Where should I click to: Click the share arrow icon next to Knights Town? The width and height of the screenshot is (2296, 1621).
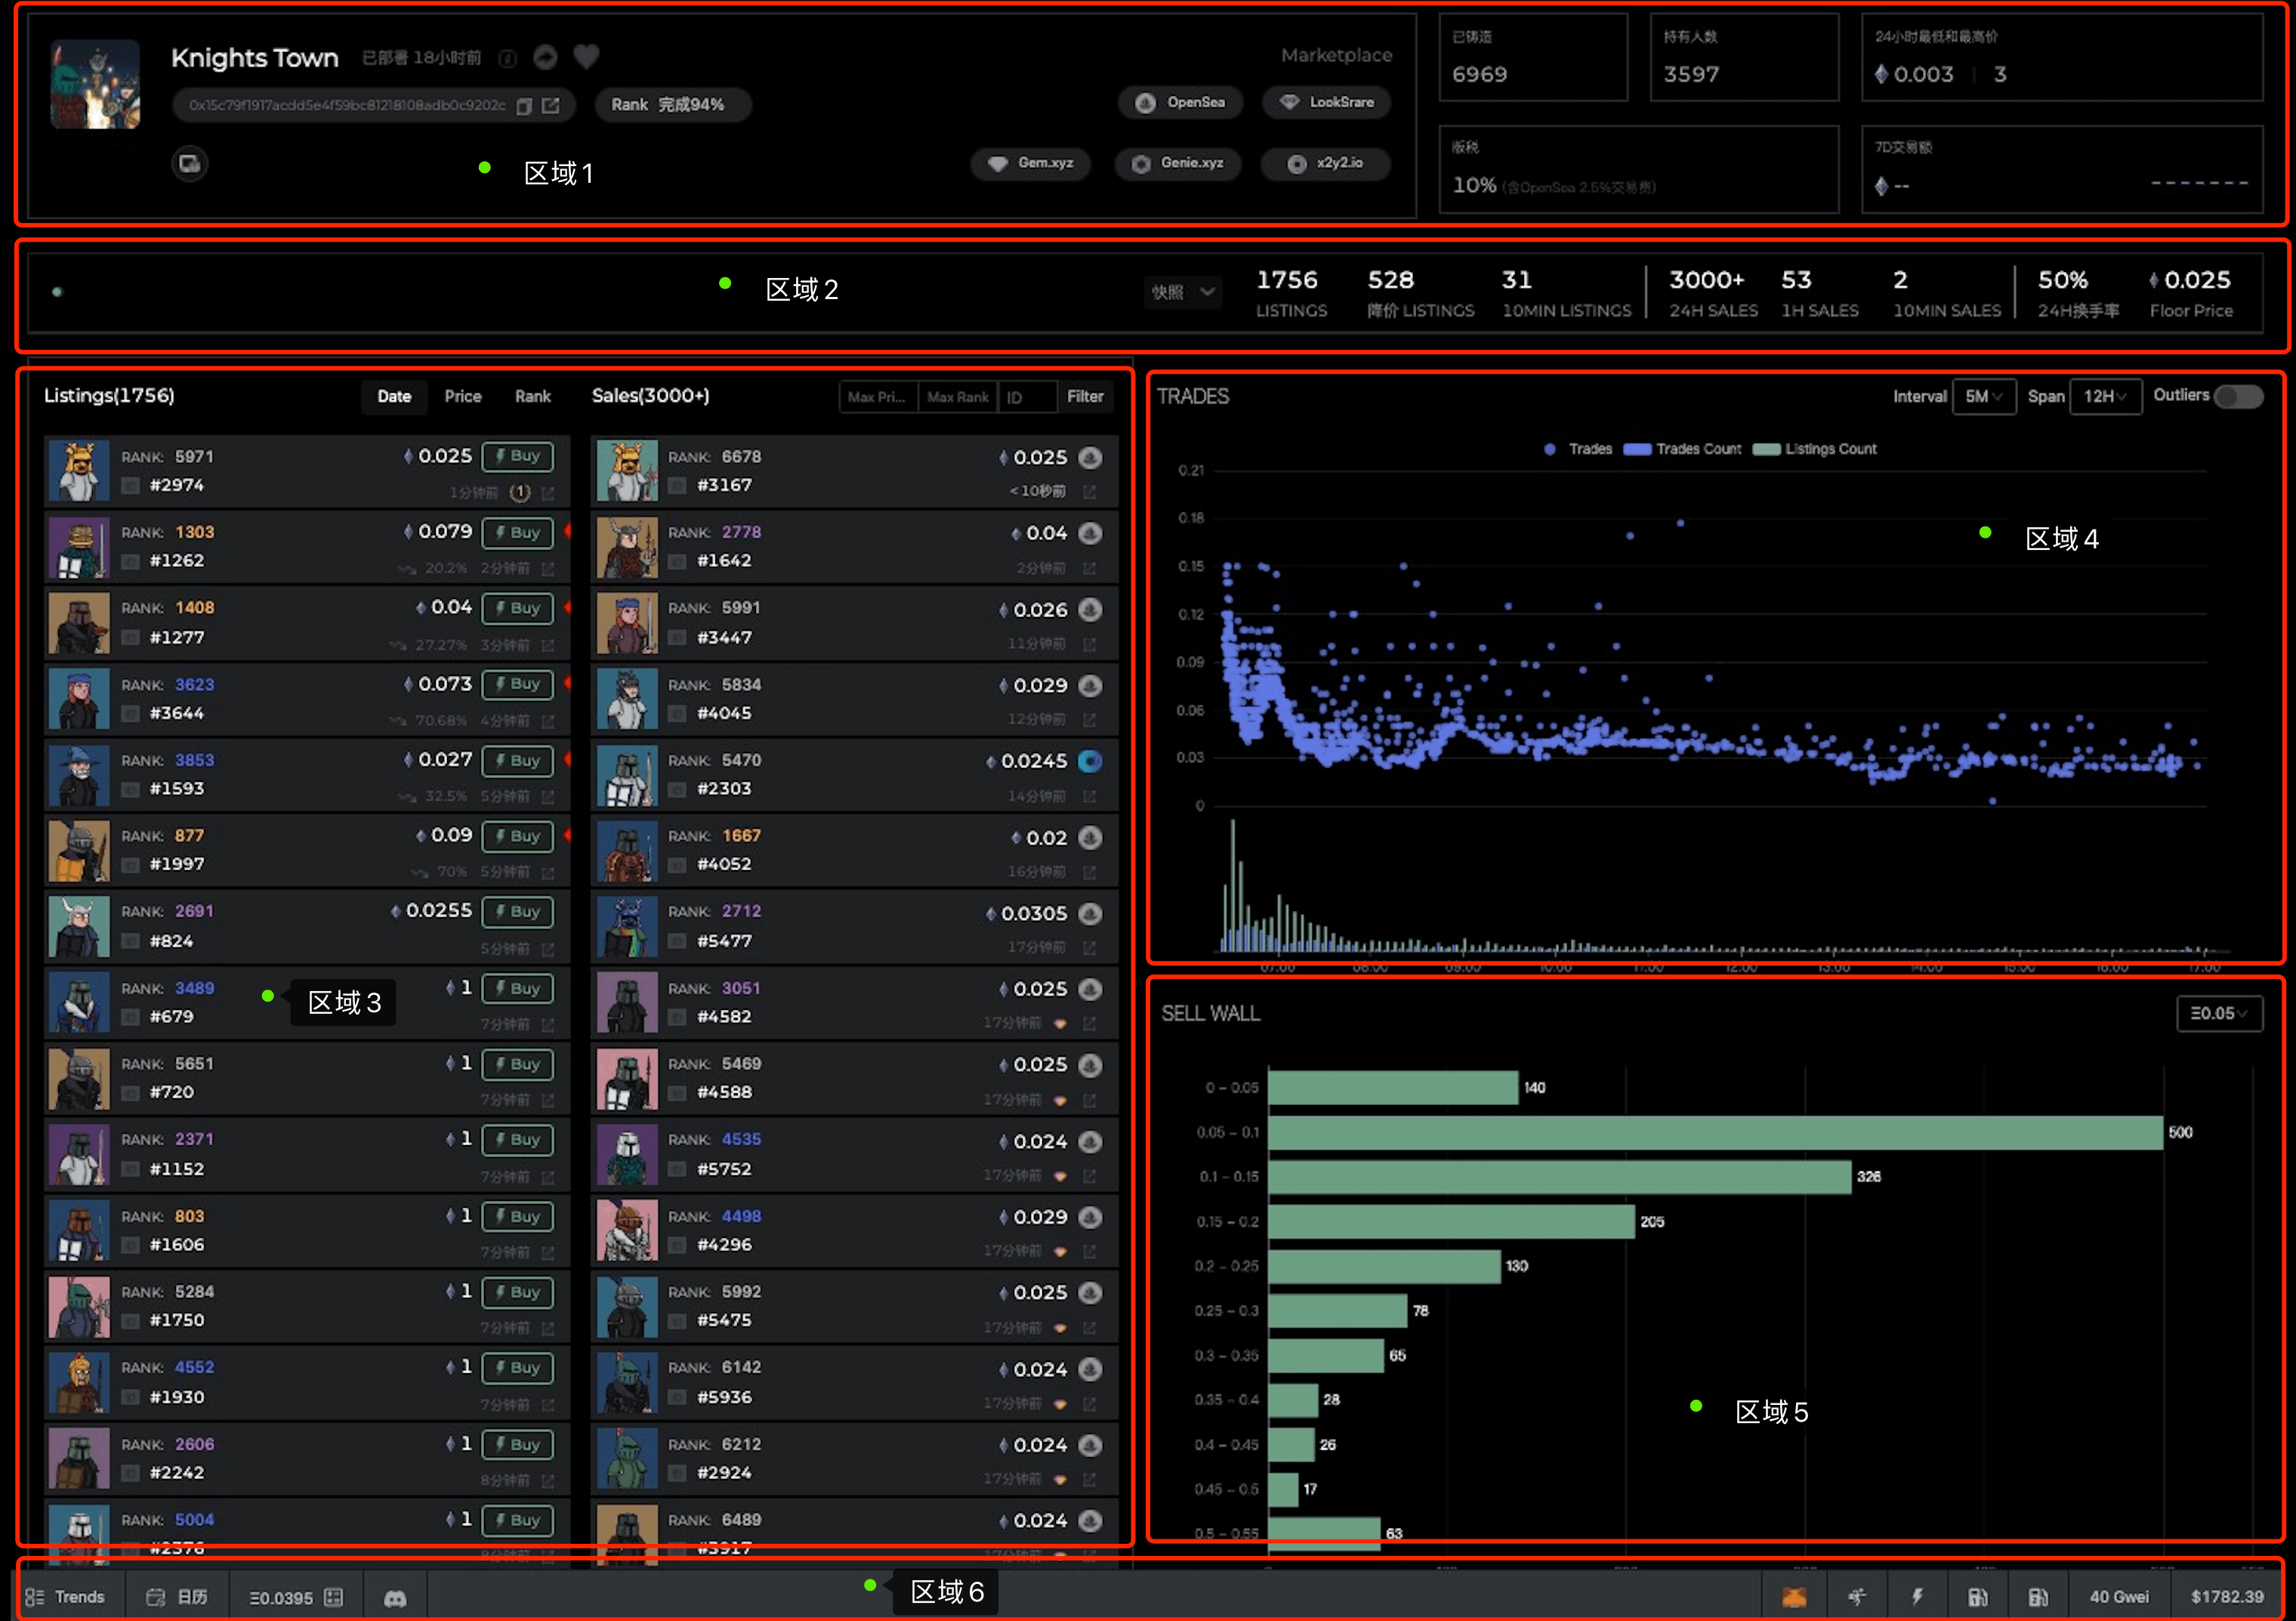click(545, 57)
